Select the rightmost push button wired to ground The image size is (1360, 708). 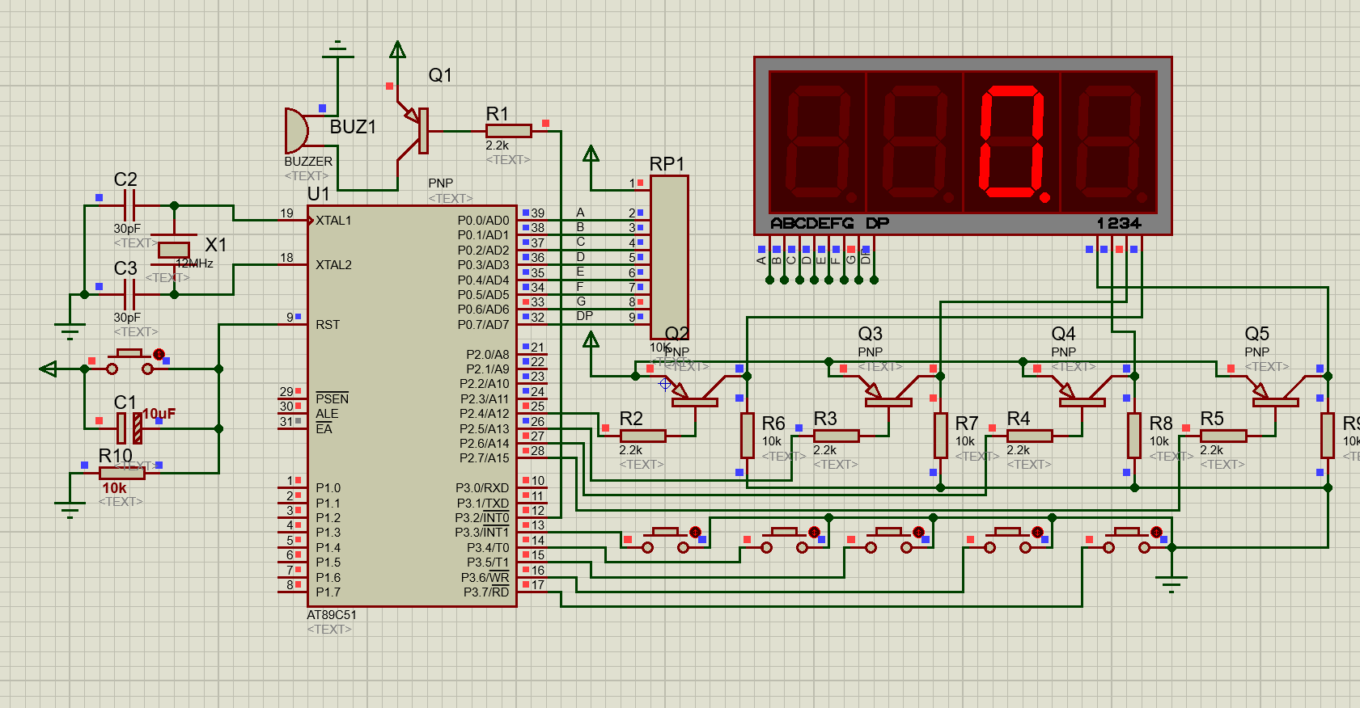click(1128, 539)
